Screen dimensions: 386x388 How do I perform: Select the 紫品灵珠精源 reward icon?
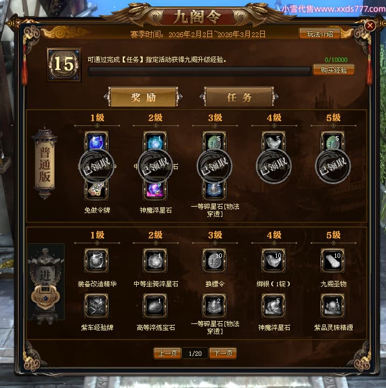(x=333, y=306)
